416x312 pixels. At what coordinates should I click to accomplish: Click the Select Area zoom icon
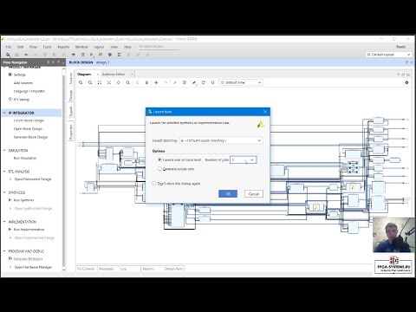coord(109,82)
